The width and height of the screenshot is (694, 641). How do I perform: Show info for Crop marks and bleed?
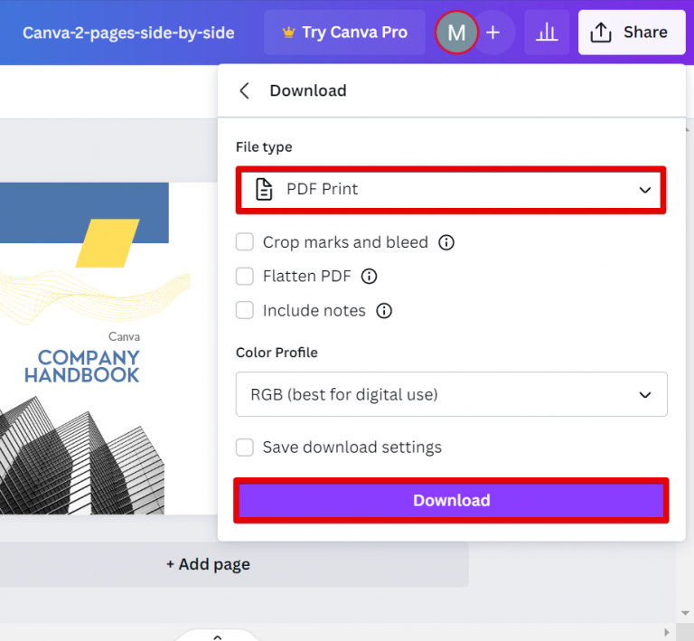[x=445, y=242]
